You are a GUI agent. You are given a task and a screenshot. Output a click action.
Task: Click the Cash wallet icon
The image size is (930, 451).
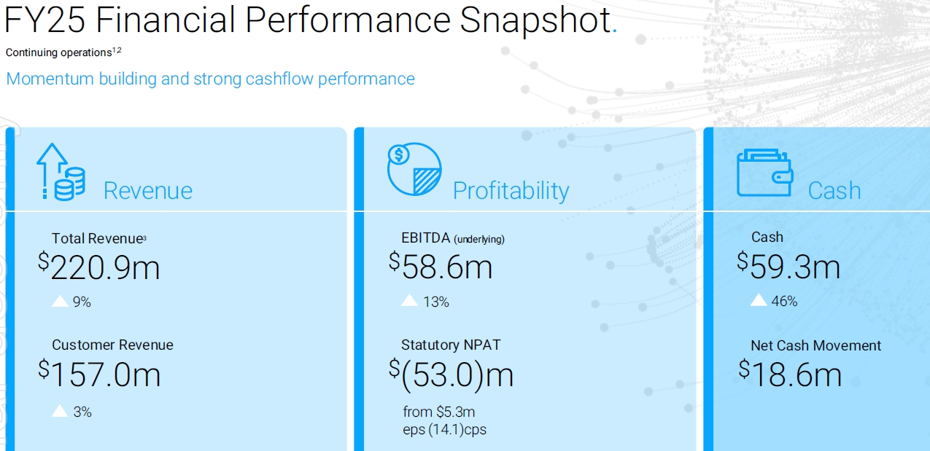tap(764, 173)
